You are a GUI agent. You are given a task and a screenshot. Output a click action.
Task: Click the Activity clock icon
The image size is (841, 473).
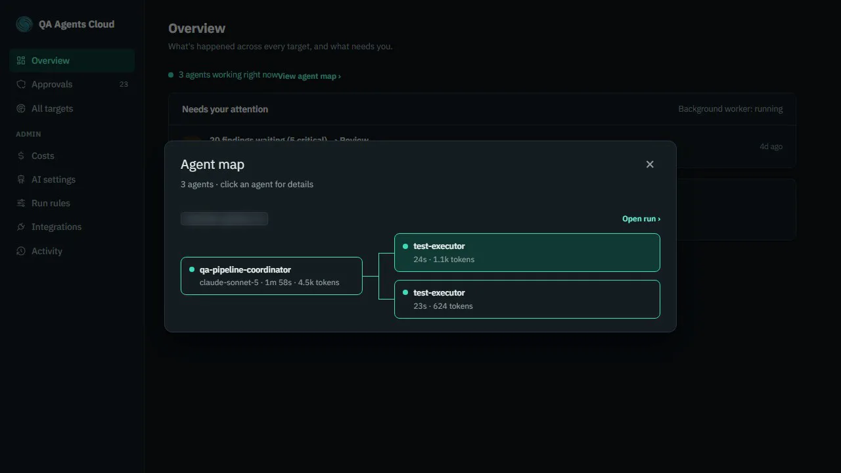coord(21,251)
